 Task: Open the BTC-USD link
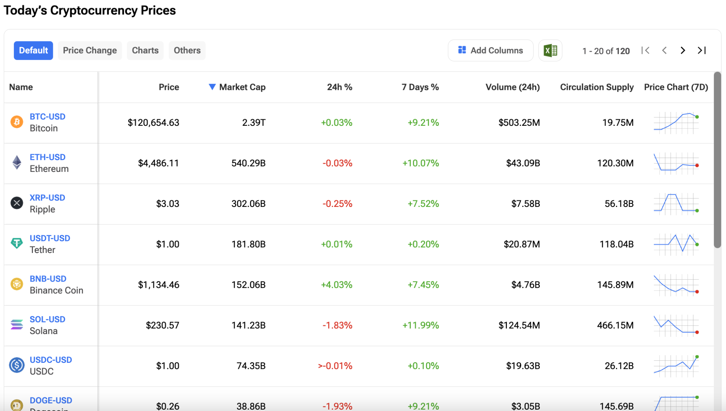(x=48, y=117)
